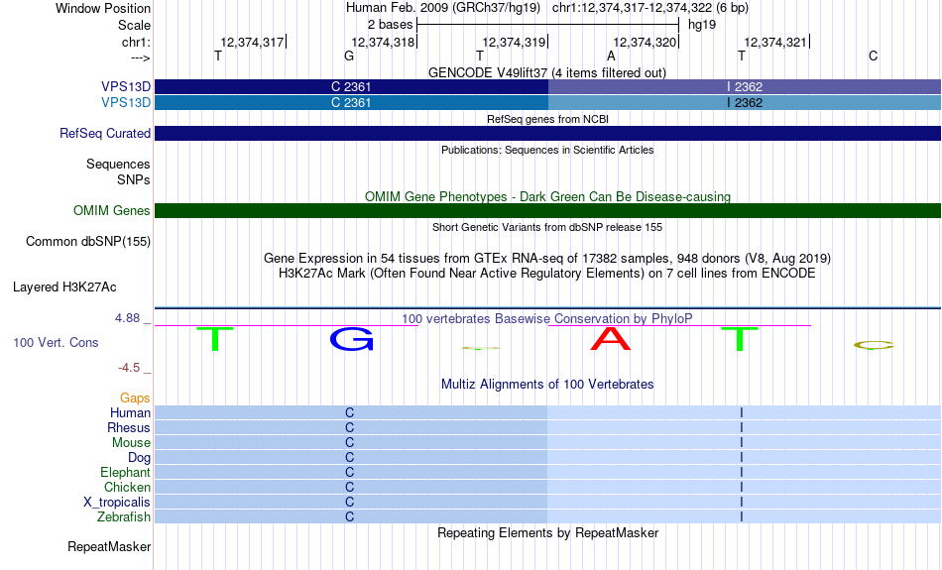
Task: Open the RefSeq Curated track label
Action: [104, 134]
